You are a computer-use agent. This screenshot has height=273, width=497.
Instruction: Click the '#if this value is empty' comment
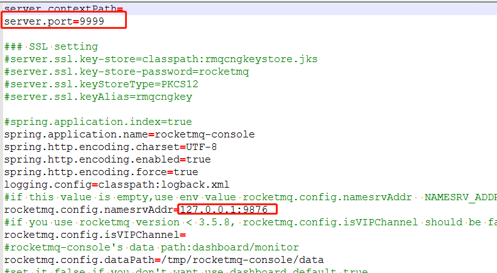click(x=251, y=197)
